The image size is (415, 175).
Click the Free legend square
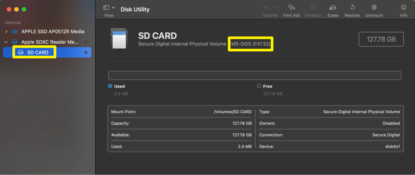click(259, 86)
